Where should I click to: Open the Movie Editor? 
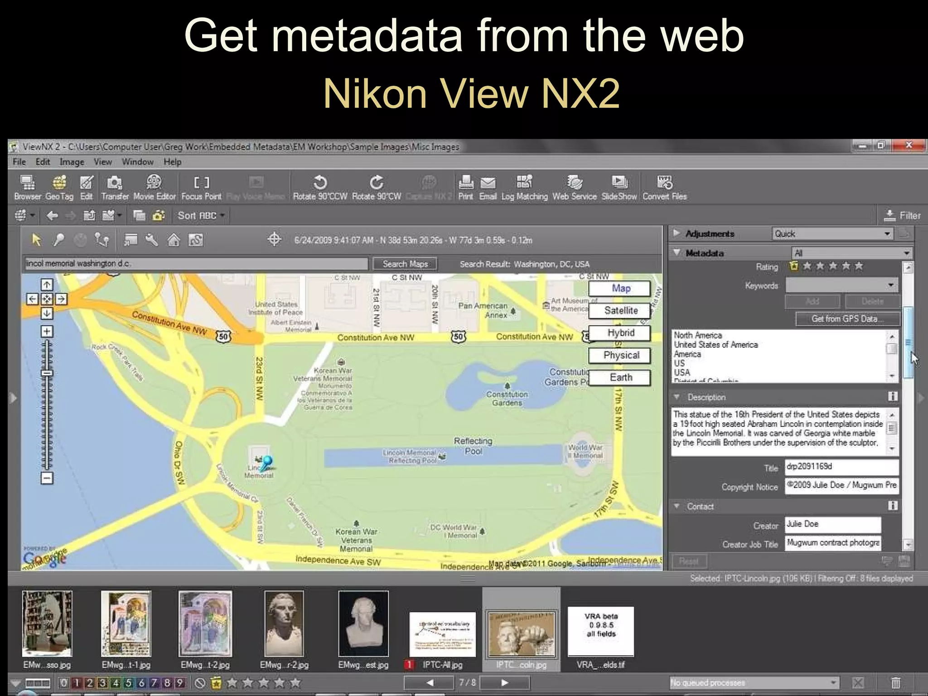pos(154,188)
